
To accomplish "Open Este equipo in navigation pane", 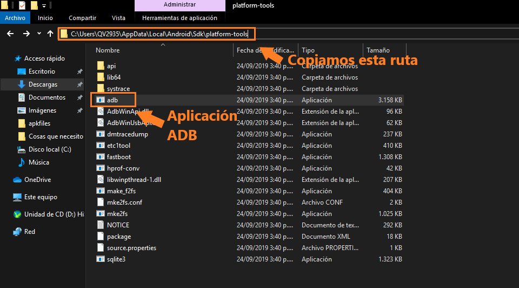I will [41, 197].
